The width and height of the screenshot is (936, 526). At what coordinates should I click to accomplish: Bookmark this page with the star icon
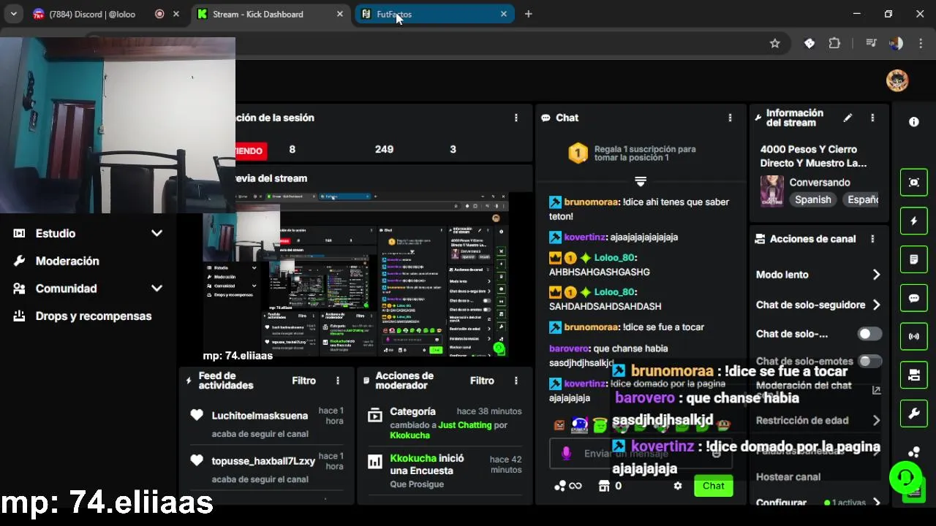click(x=775, y=43)
